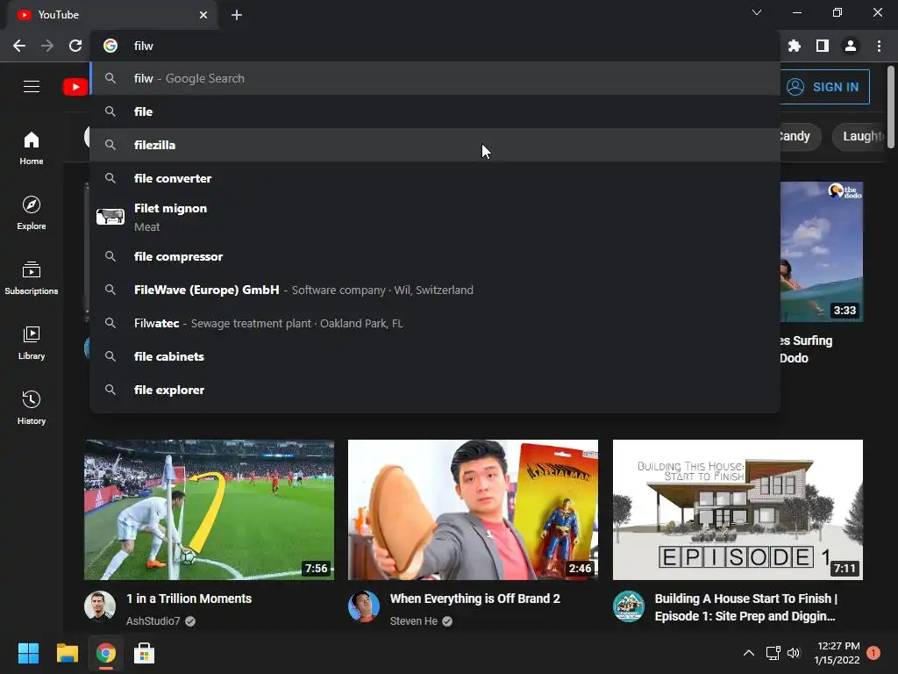Open History in YouTube sidebar
Screen dimensions: 898x674
(32, 407)
